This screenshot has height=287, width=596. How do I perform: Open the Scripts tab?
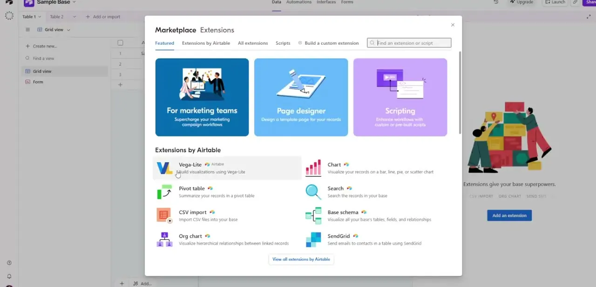[283, 43]
